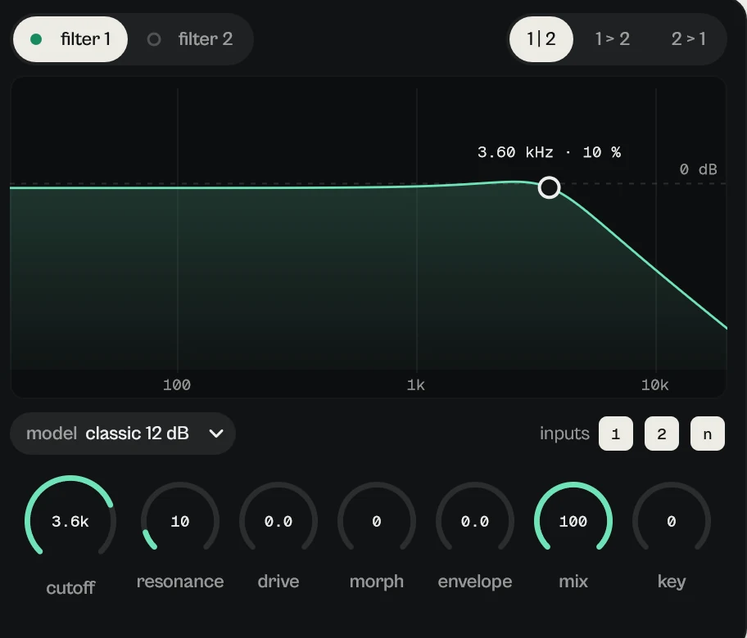Click the cutoff label text

tap(70, 587)
